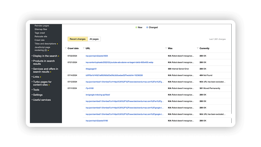Screen dimensions: 261x147
Task: Click the 07/21/2024 crawl date cell
Action: [72, 62]
